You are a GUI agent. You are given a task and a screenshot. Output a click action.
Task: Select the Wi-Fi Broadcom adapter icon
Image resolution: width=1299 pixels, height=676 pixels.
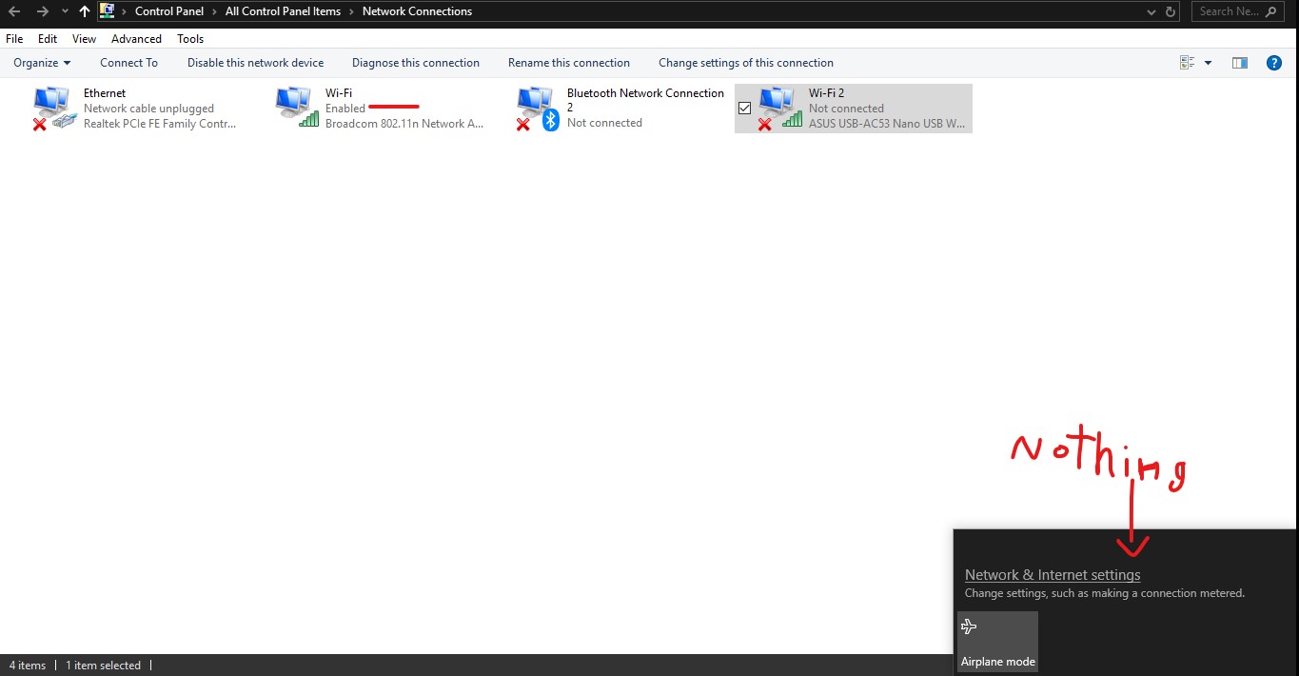(x=297, y=108)
